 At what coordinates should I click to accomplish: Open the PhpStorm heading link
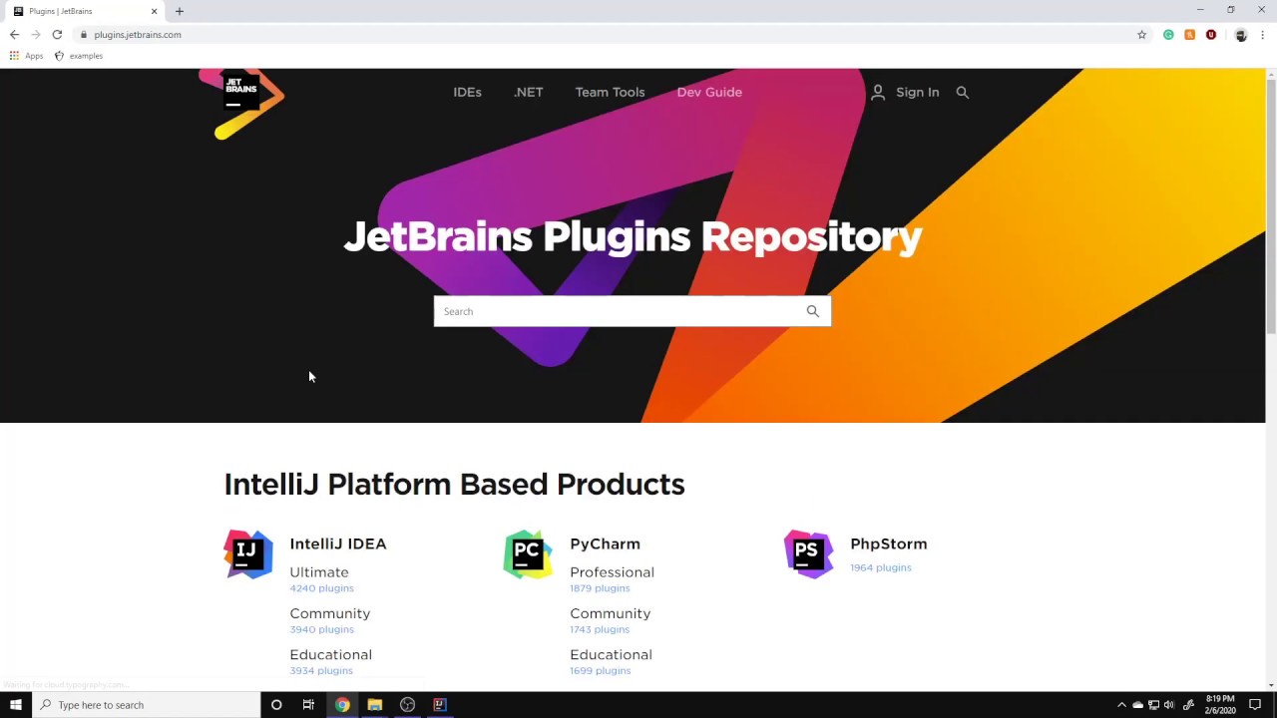[889, 543]
